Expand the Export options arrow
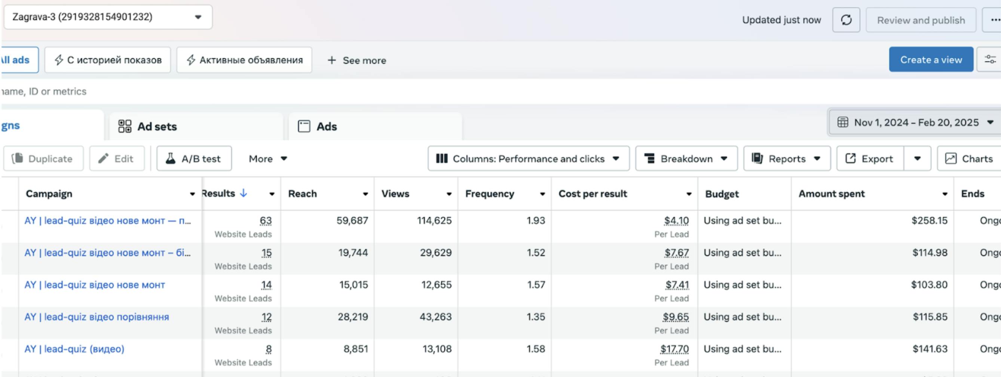This screenshot has width=1001, height=377. [917, 159]
